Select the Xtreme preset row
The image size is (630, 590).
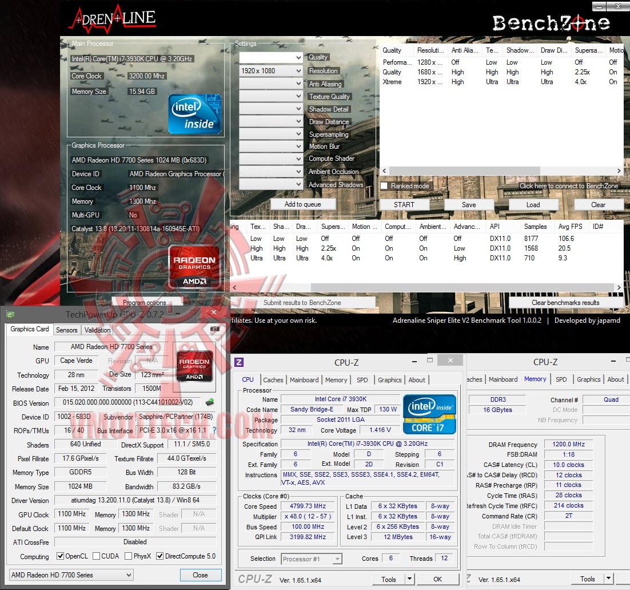coord(501,82)
